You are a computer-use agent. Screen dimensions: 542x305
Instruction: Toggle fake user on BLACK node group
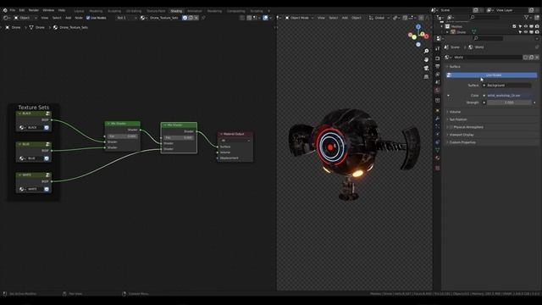pyautogui.click(x=47, y=128)
